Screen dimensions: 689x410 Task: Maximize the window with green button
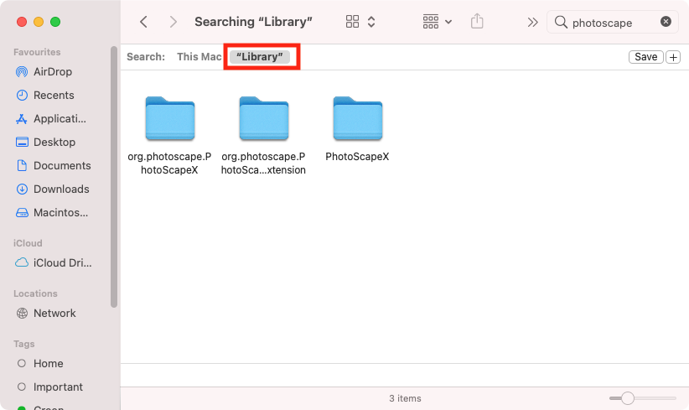pos(55,22)
